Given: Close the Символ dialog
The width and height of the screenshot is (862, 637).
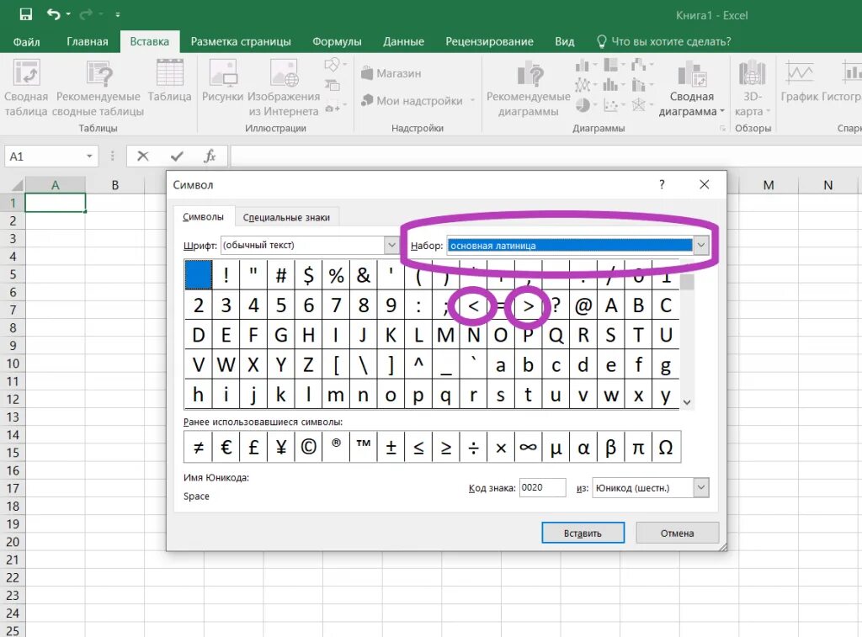Looking at the screenshot, I should coord(705,184).
